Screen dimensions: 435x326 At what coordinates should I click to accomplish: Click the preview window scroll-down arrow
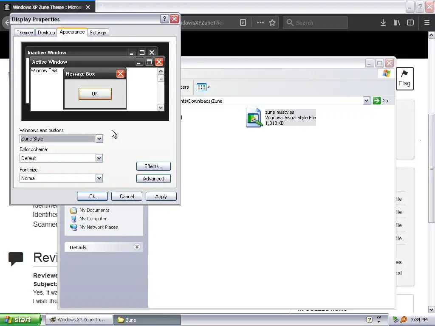pyautogui.click(x=161, y=107)
